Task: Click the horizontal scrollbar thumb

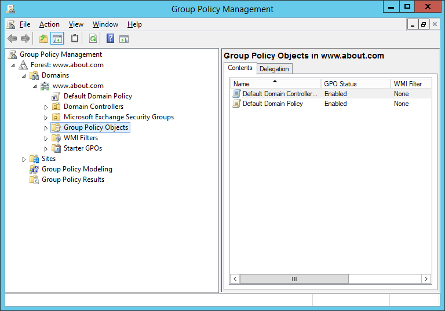Action: pos(294,279)
